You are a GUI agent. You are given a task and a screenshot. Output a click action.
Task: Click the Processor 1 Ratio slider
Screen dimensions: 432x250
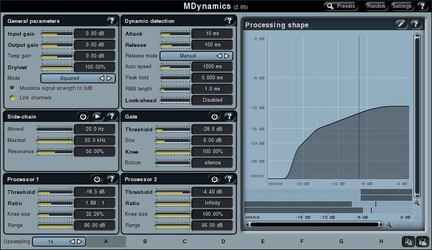[x=55, y=204]
